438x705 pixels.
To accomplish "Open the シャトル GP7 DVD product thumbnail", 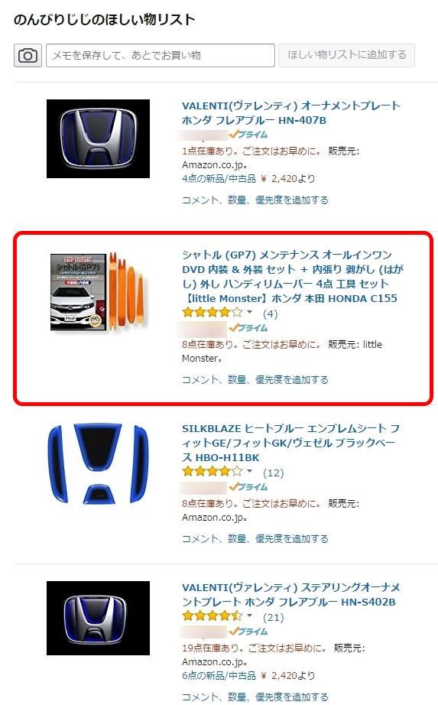I will [99, 291].
